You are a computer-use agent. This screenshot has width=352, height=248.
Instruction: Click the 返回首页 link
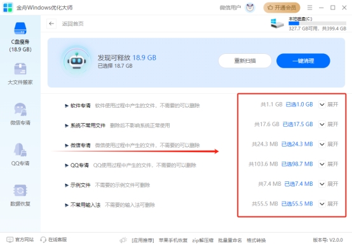coord(72,23)
